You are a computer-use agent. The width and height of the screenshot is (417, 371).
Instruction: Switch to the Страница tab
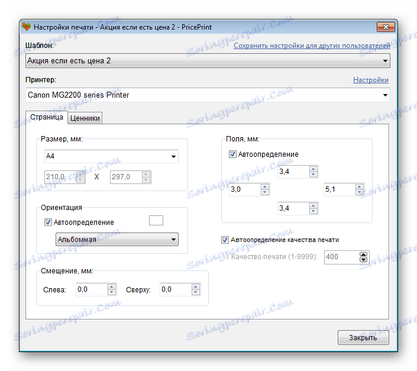[47, 117]
